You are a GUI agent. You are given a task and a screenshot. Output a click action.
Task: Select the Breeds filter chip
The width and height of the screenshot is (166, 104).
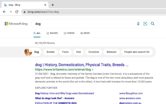coord(51,52)
